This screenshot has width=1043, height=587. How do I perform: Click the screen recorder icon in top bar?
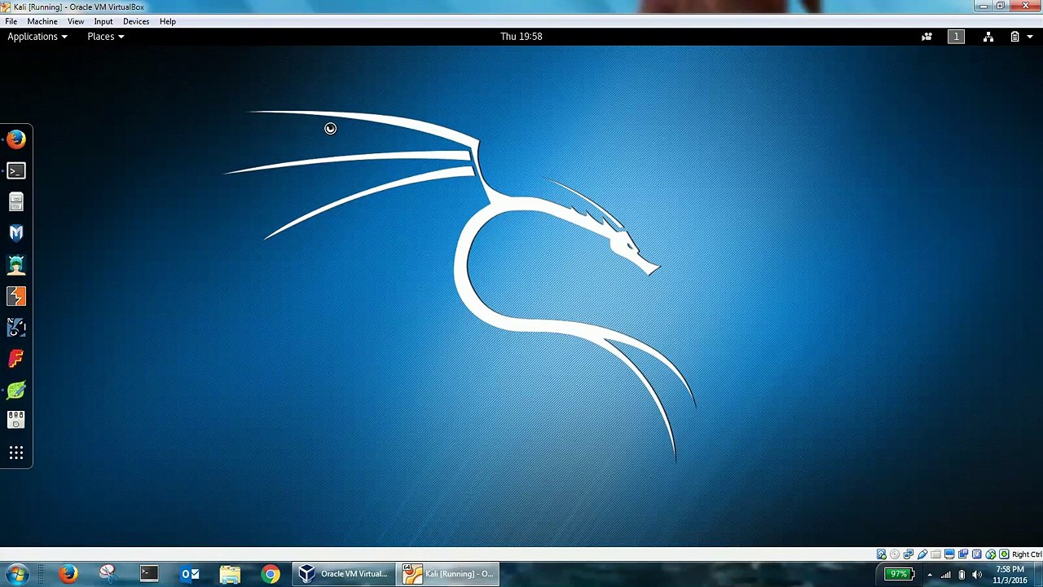click(926, 37)
